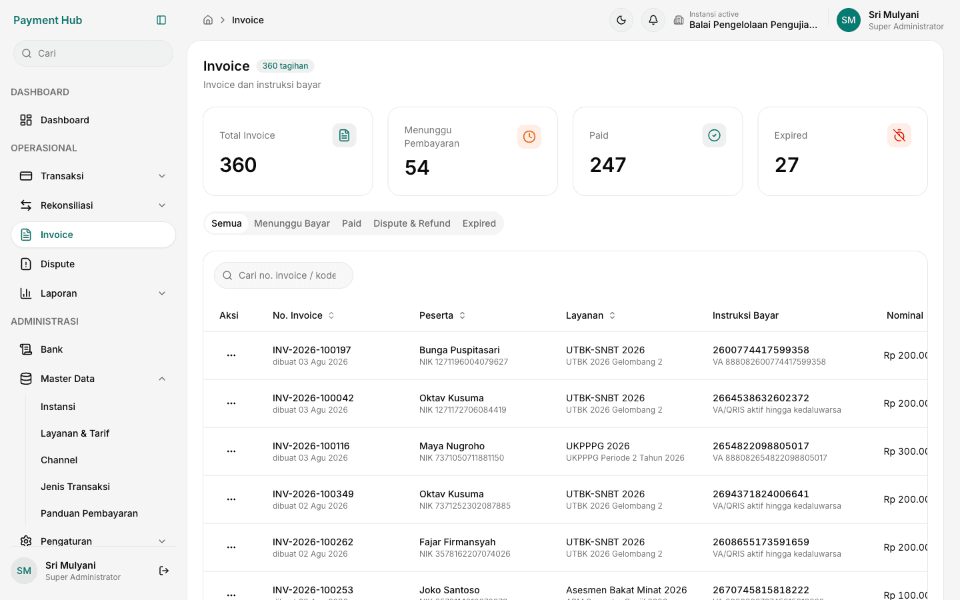
Task: Open Instansi submenu item
Action: click(100, 407)
